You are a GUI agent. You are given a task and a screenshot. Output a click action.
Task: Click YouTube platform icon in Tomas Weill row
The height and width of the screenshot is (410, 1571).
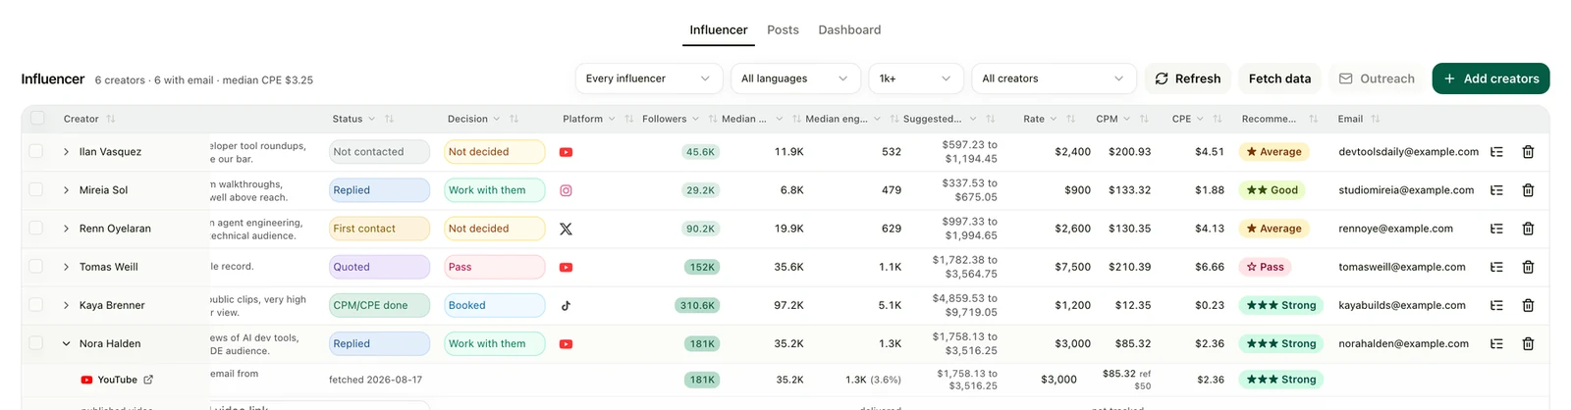click(x=566, y=267)
